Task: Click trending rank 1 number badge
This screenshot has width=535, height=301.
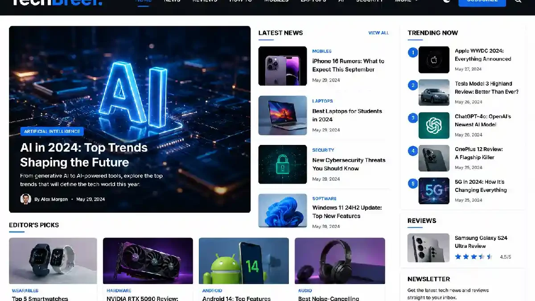Action: (x=413, y=53)
